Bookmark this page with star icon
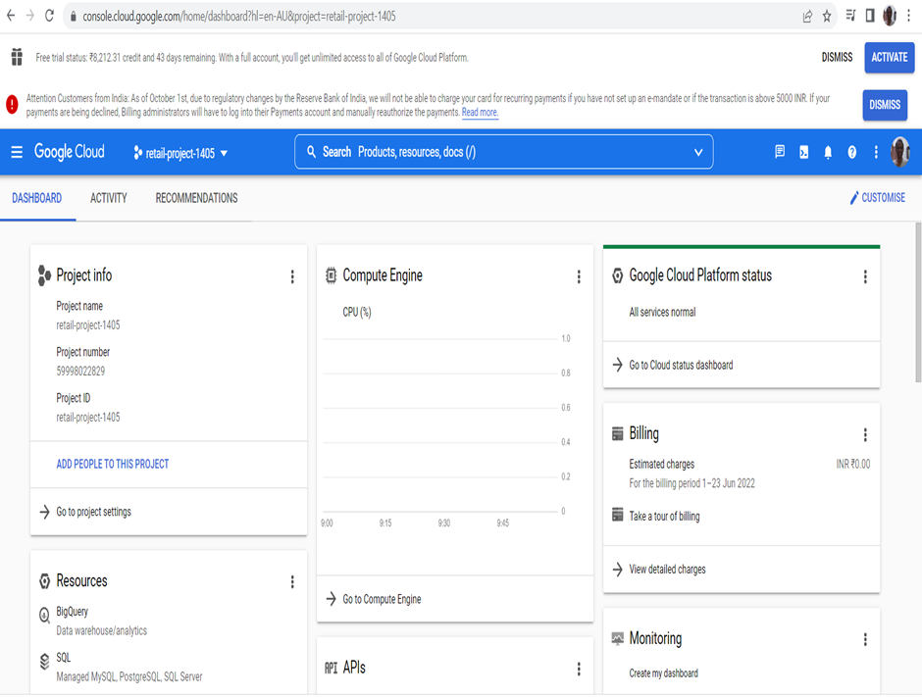The width and height of the screenshot is (922, 697). [826, 17]
